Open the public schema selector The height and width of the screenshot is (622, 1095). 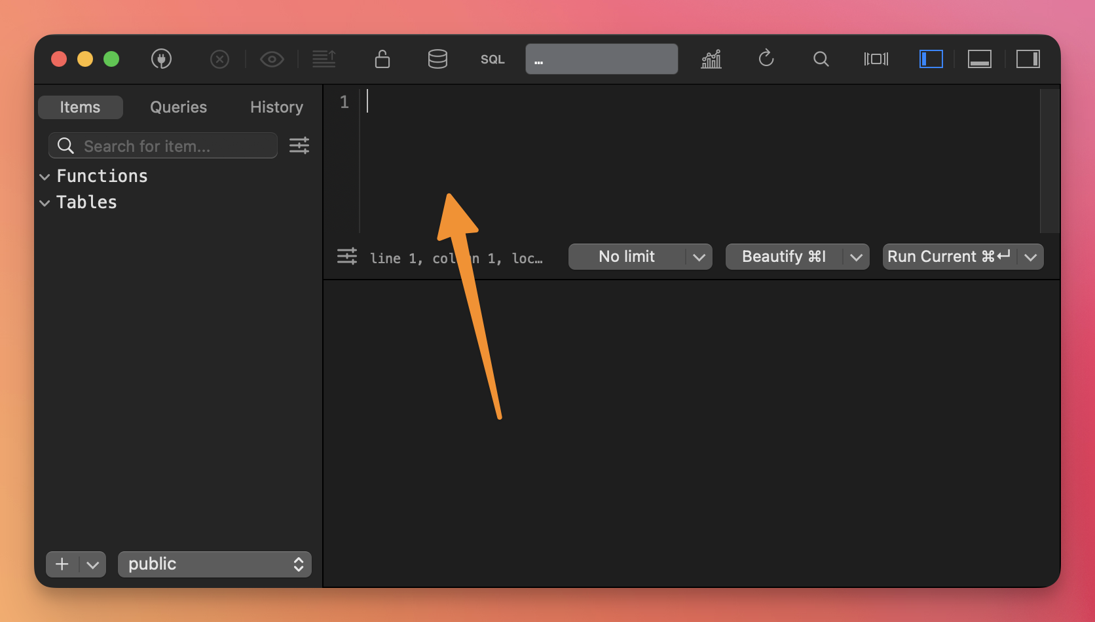214,564
